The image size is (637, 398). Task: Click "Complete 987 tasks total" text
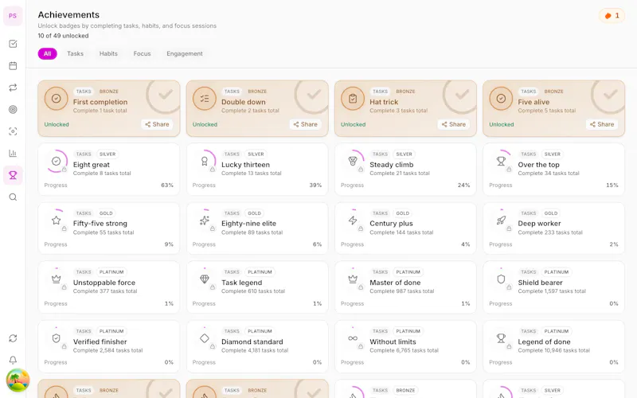[402, 291]
